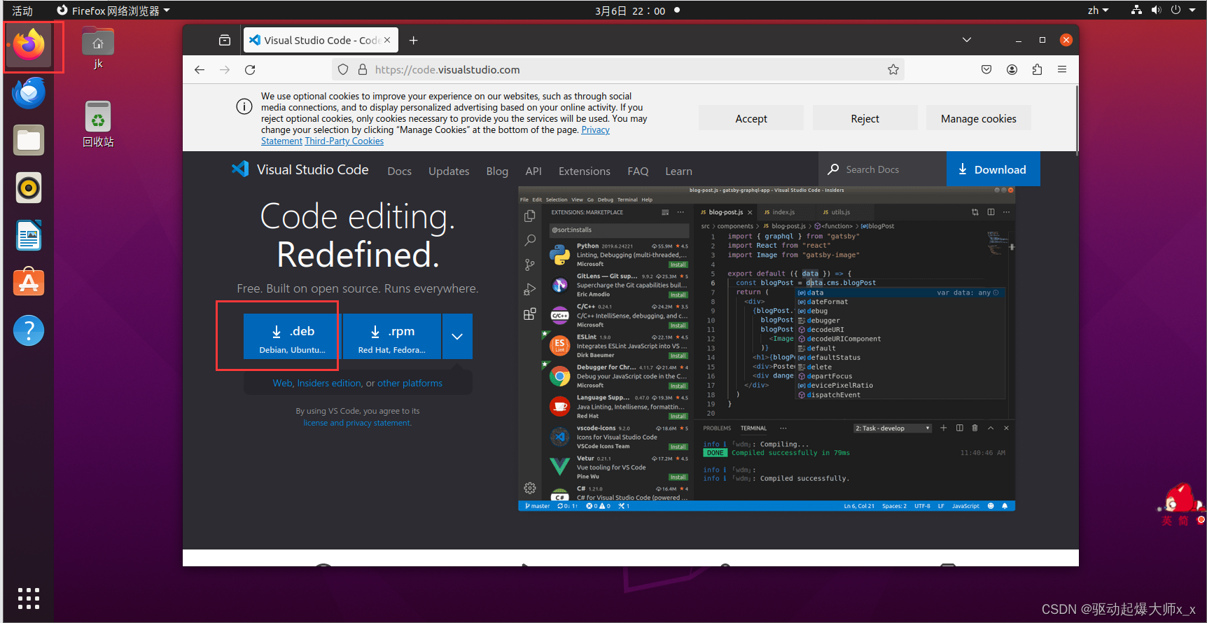Viewport: 1207px width, 623px height.
Task: Download the .rpm Red Hat, Fedora package
Action: click(x=392, y=336)
